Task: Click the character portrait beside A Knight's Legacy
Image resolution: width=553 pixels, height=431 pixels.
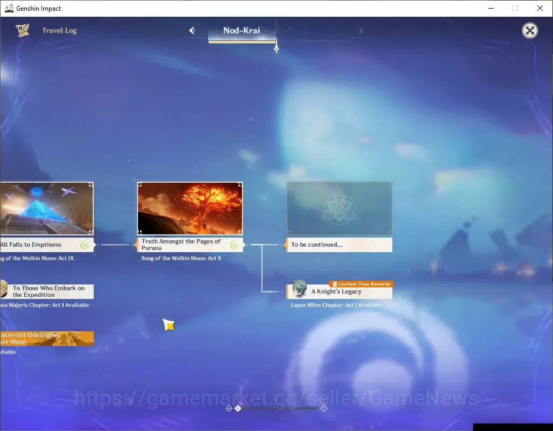Action: 300,288
